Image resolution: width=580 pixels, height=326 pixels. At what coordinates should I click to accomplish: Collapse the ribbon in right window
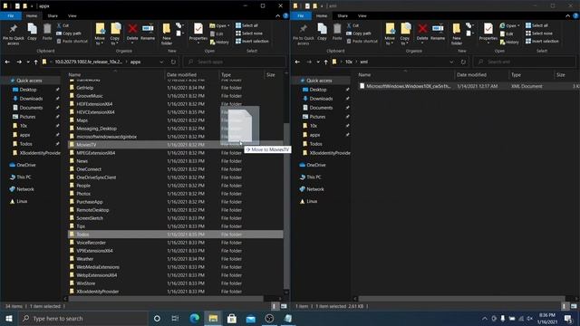click(x=568, y=16)
